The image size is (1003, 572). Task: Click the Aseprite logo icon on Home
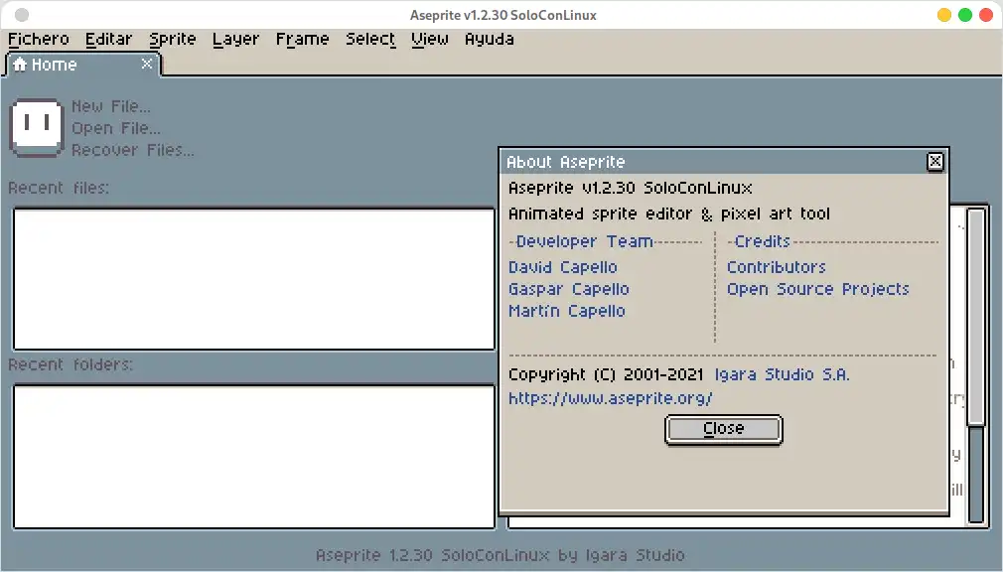[x=37, y=128]
